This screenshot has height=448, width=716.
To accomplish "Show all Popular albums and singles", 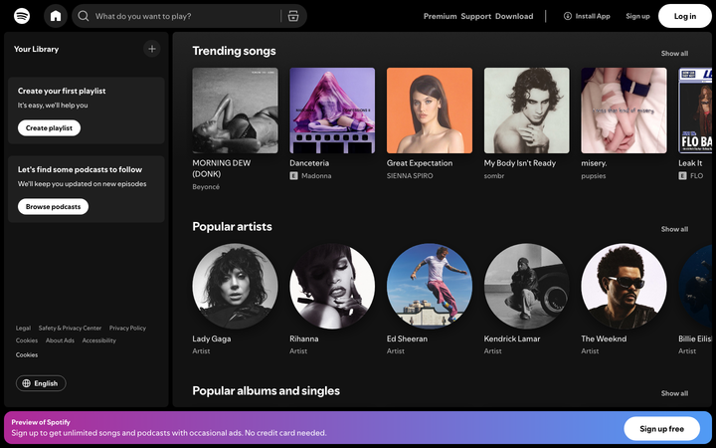I will (x=674, y=393).
